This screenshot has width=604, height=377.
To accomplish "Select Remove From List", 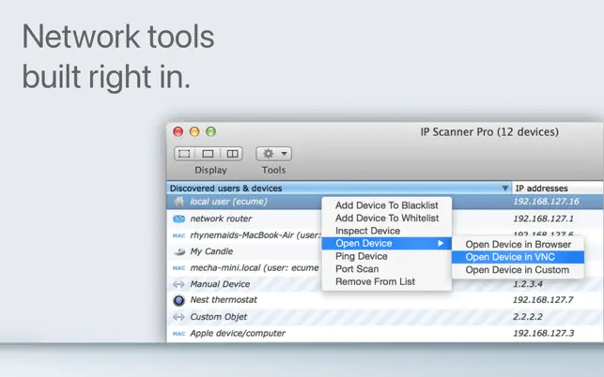I will pyautogui.click(x=387, y=281).
